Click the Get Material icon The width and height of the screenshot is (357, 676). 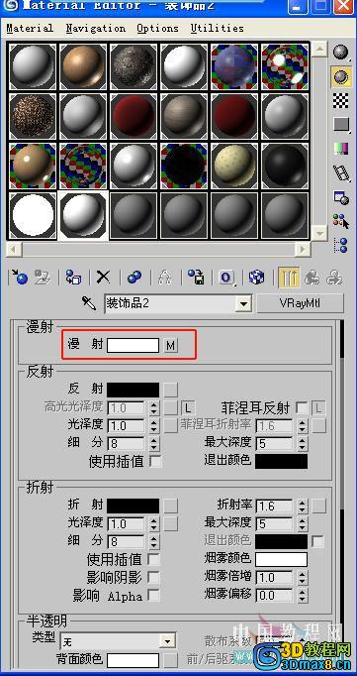pos(19,277)
